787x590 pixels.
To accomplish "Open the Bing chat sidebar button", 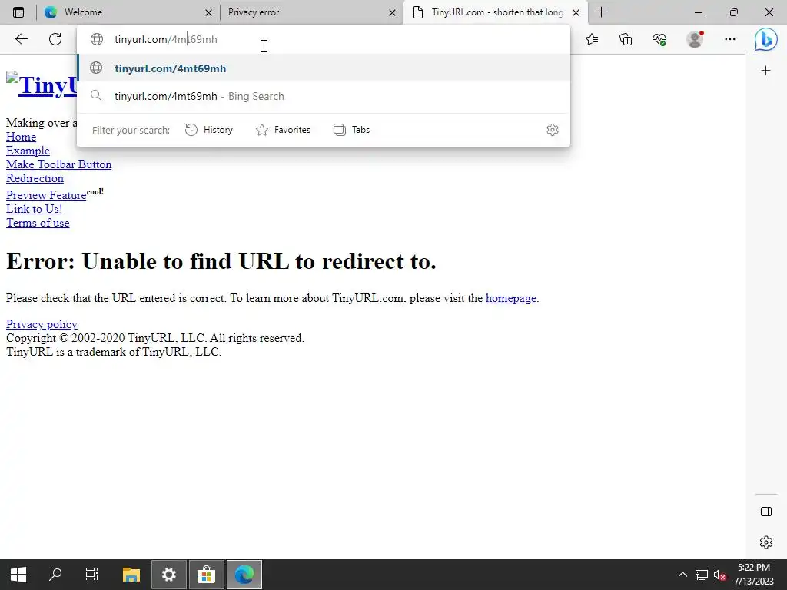I will tap(766, 39).
